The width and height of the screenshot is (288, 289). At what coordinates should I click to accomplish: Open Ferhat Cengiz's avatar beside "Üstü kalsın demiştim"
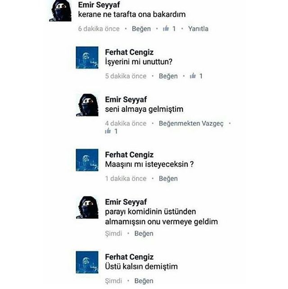pos(87,262)
